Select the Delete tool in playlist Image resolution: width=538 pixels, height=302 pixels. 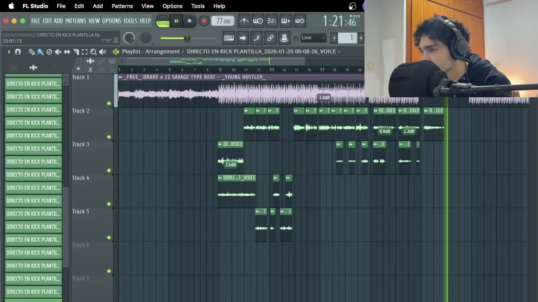[49, 52]
